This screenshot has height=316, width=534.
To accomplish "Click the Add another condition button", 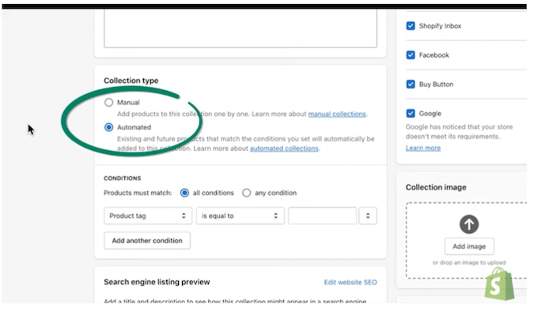I will 147,240.
